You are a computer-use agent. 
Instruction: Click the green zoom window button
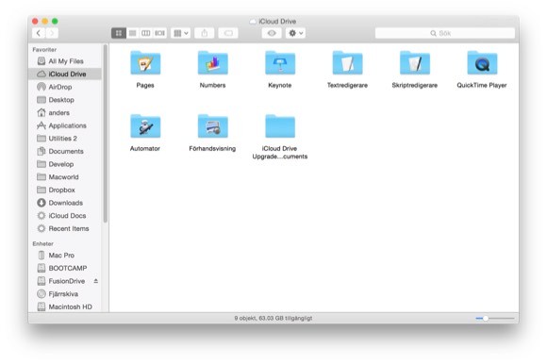pyautogui.click(x=55, y=22)
